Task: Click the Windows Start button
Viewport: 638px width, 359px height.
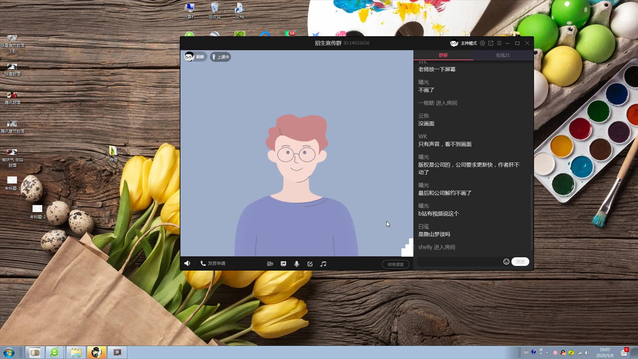Action: pyautogui.click(x=9, y=352)
